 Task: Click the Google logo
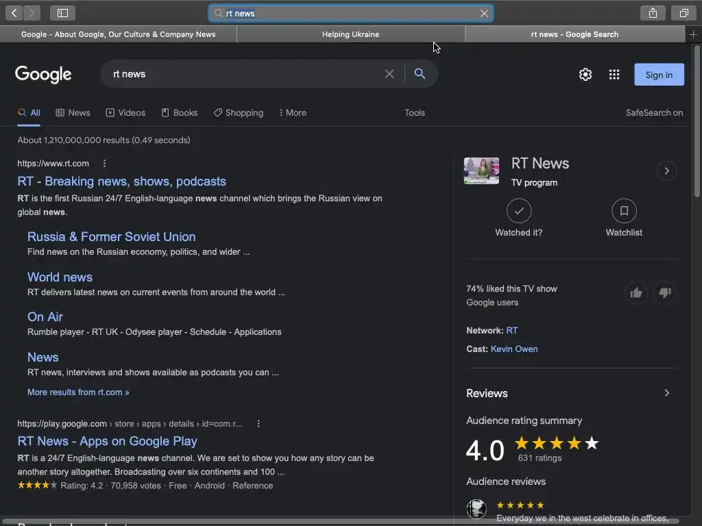click(x=43, y=74)
